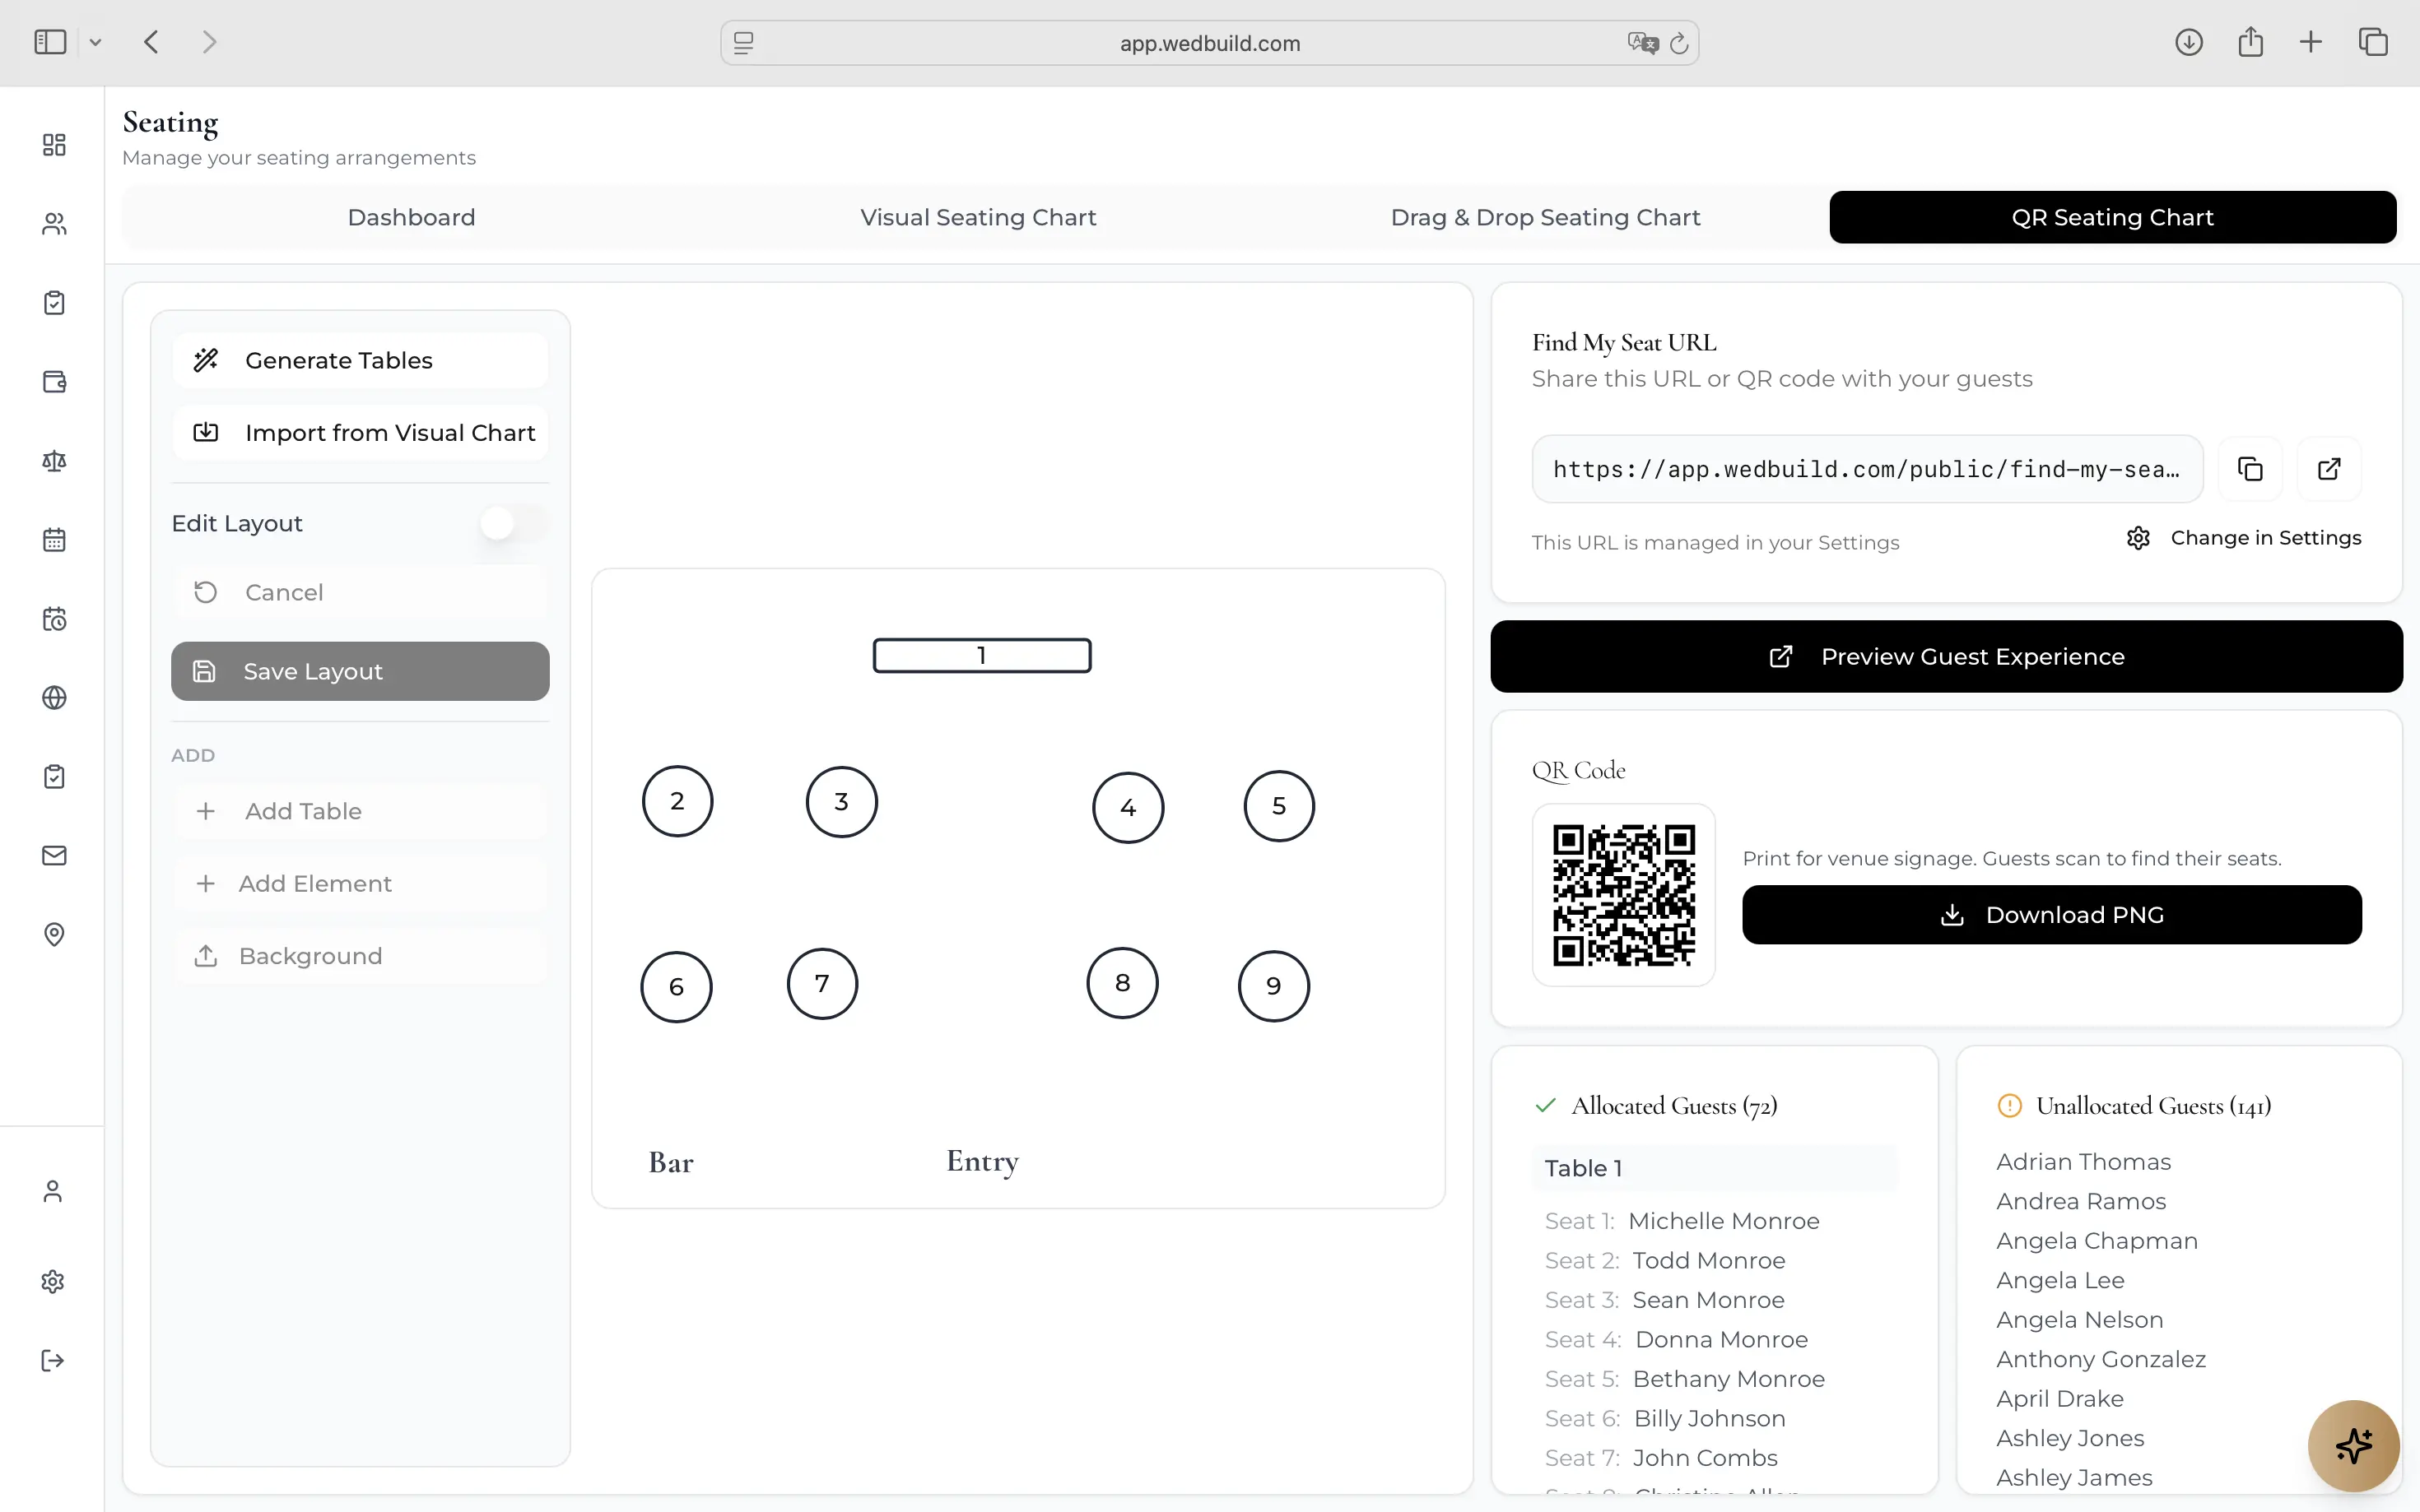The image size is (2420, 1512).
Task: Copy the Find My Seat URL
Action: (x=2250, y=469)
